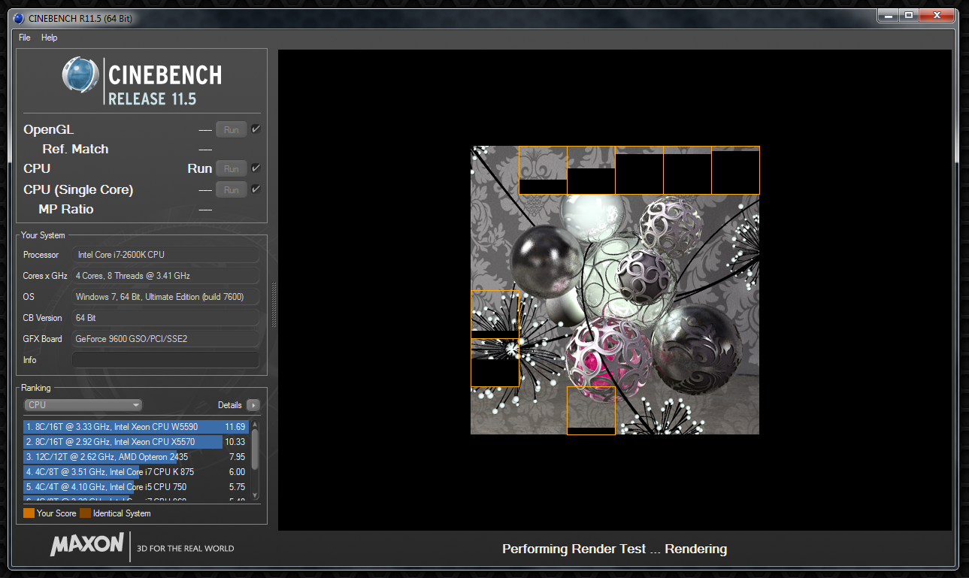Toggle the CPU (Single Core) checkbox
969x578 pixels.
256,189
